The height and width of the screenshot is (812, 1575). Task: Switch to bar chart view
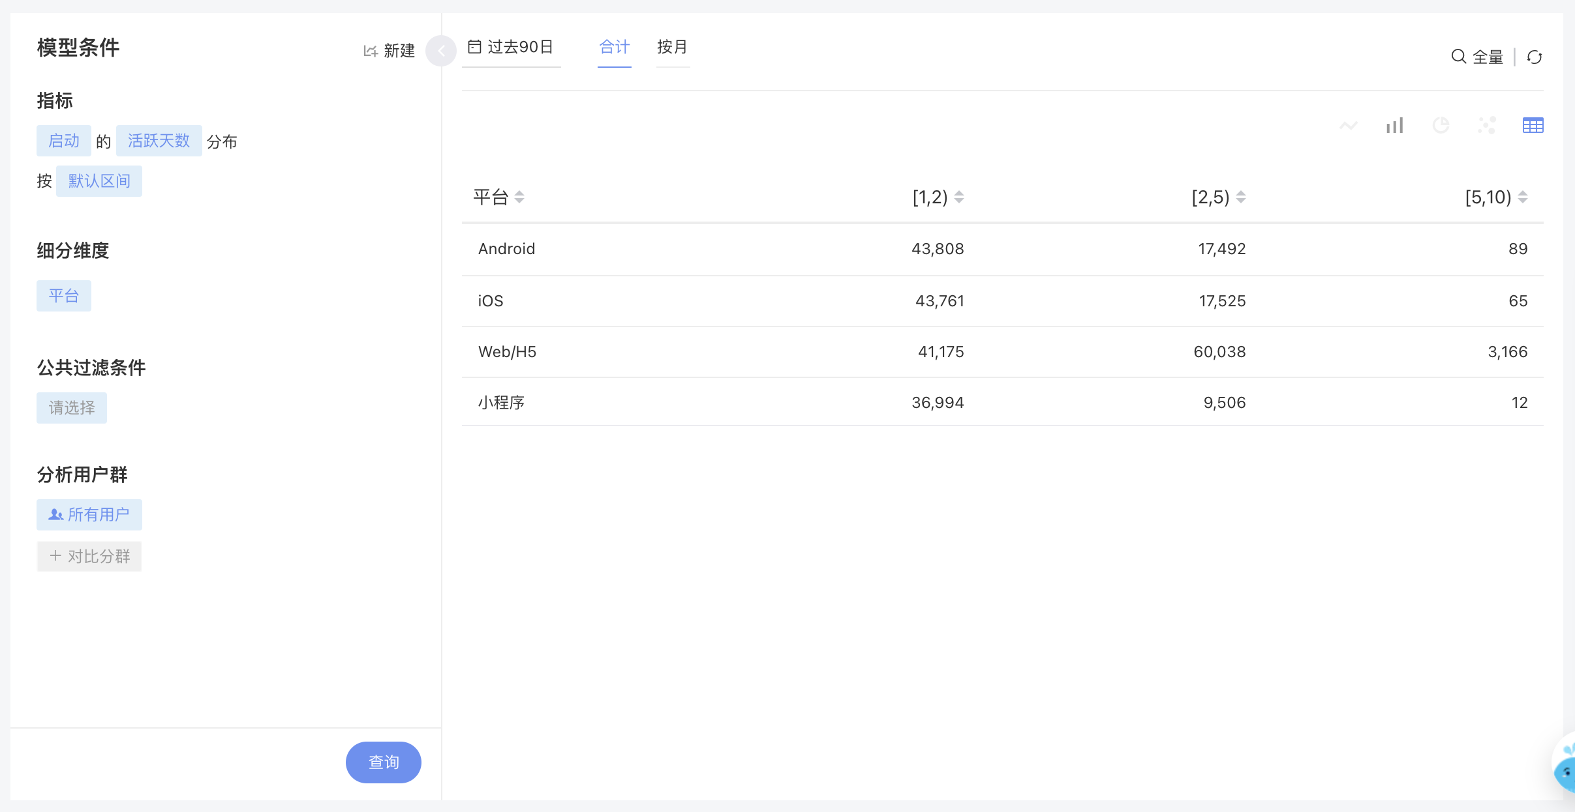point(1395,125)
